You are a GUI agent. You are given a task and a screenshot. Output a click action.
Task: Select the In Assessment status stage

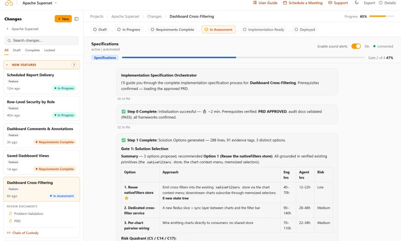219,30
